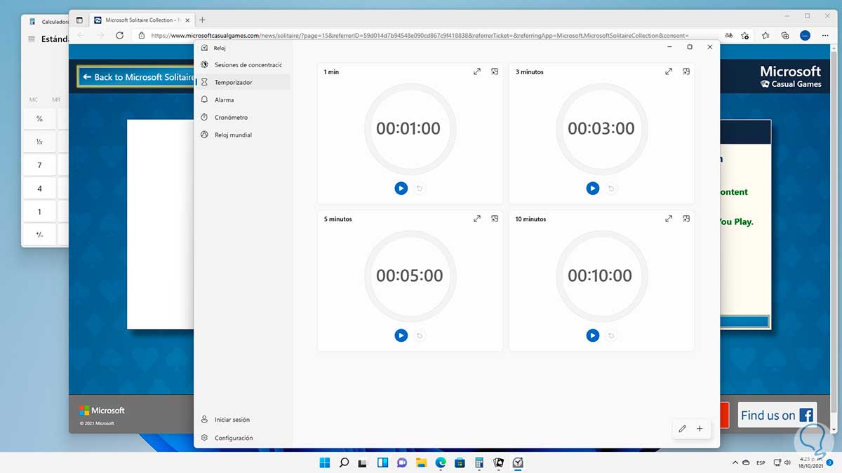Add this page to favorites

pyautogui.click(x=745, y=35)
